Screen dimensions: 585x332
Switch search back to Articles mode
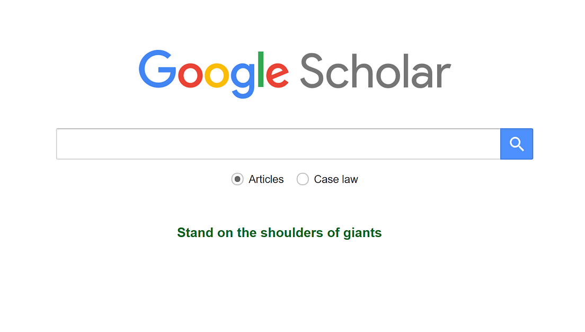pos(237,179)
